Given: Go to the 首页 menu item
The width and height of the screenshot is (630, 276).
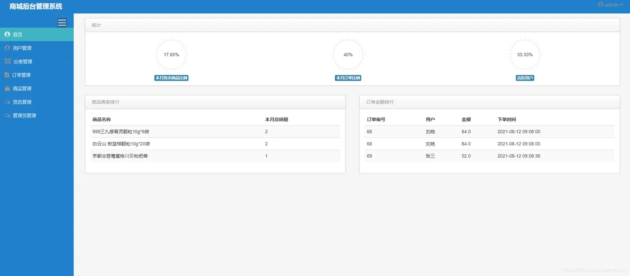Looking at the screenshot, I should pos(37,34).
